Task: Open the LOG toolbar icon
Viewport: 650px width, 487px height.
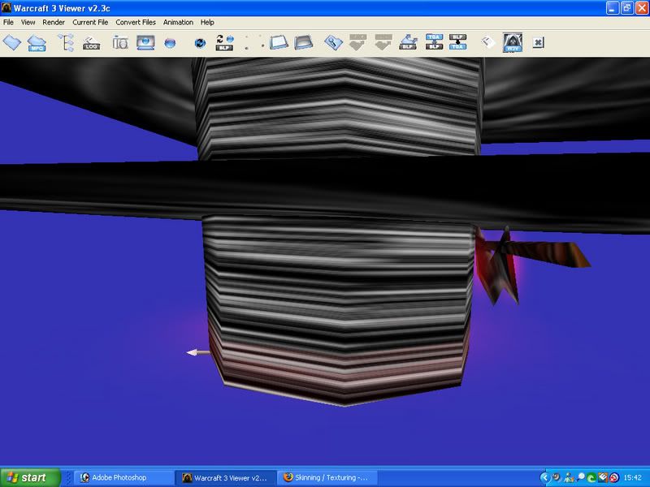Action: coord(91,43)
